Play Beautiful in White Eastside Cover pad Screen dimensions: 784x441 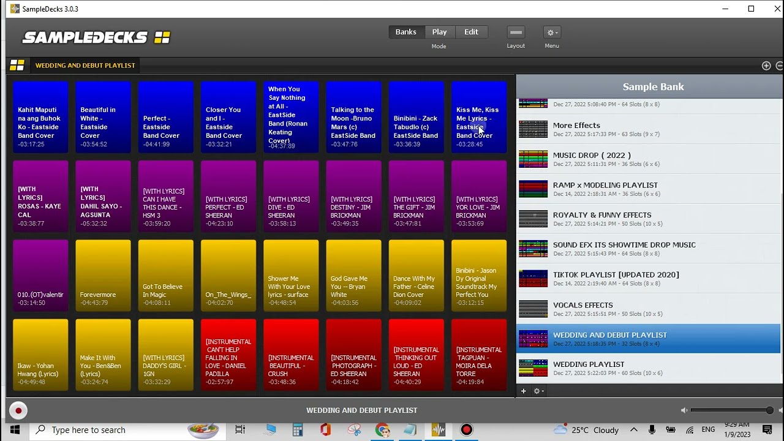click(103, 116)
